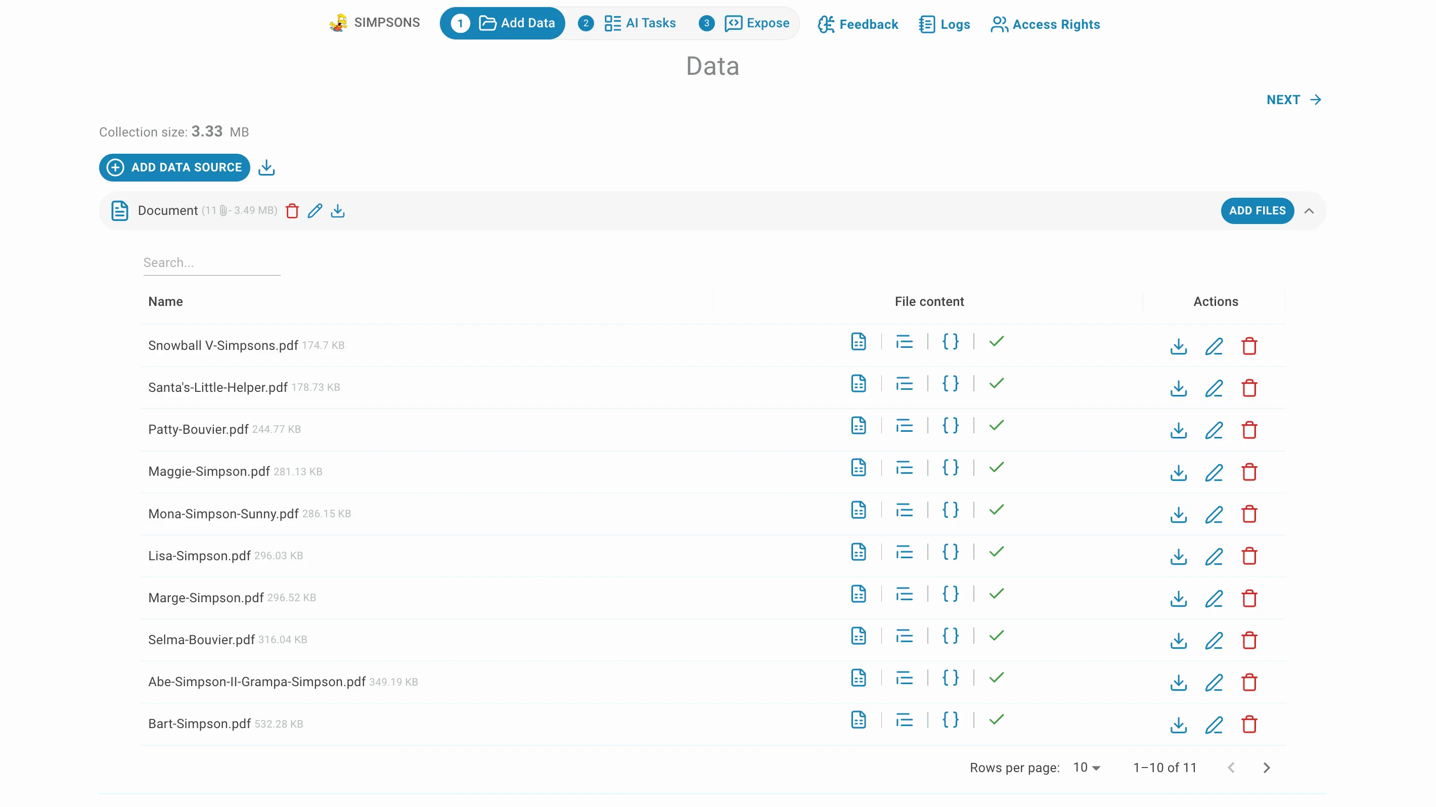This screenshot has height=807, width=1436.
Task: Download Abe-Simpson-II-Grampa-Simpson.pdf
Action: click(1179, 683)
